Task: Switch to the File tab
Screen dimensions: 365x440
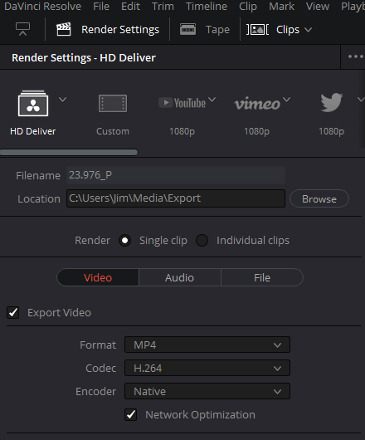Action: (262, 277)
